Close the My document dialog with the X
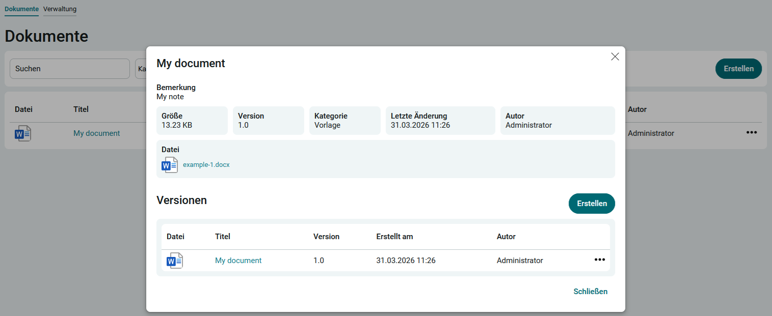772x316 pixels. point(615,57)
